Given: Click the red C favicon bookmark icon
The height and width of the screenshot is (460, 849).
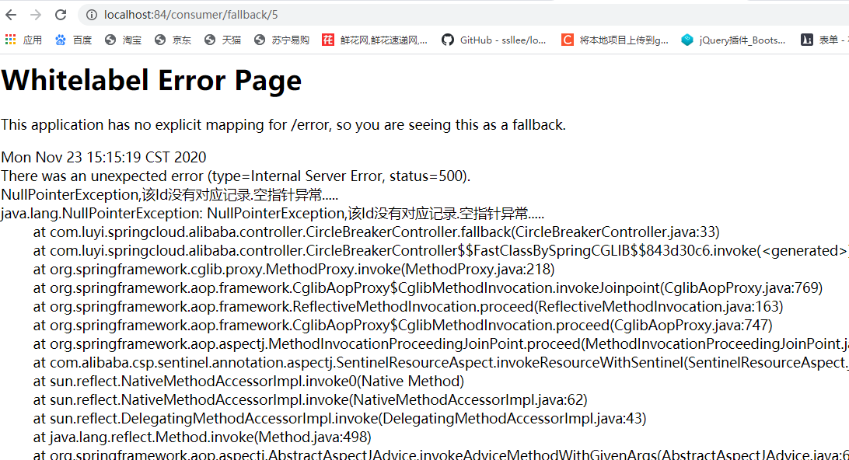Looking at the screenshot, I should (568, 40).
